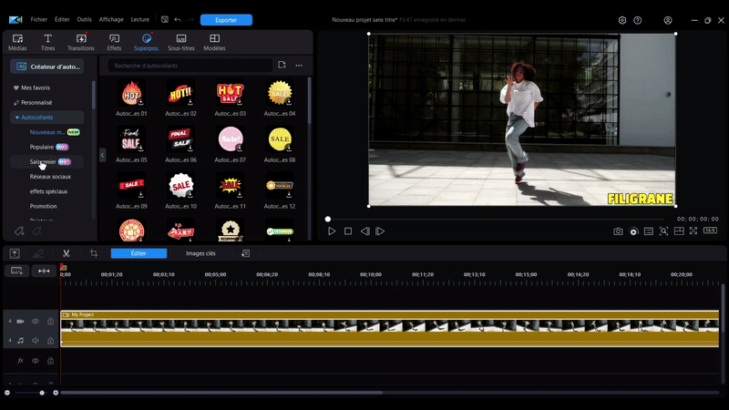Viewport: 729px width, 410px height.
Task: Open the help question-mark icon
Action: pyautogui.click(x=637, y=20)
